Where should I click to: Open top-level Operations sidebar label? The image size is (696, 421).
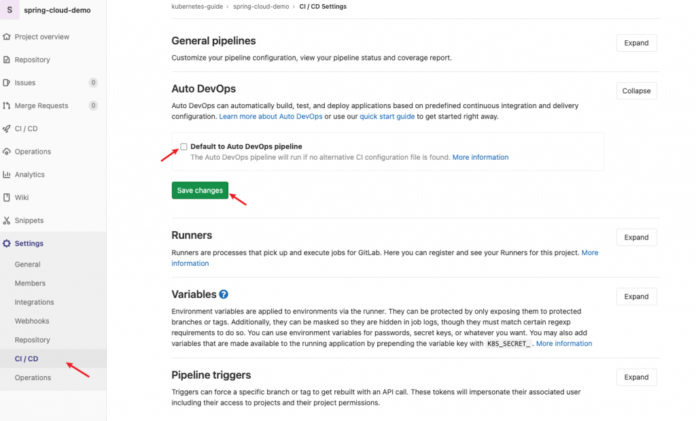coord(33,152)
